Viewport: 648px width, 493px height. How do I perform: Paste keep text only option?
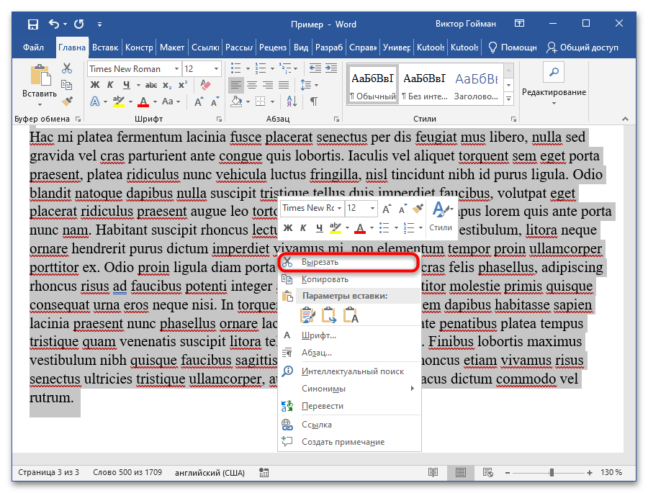point(351,315)
